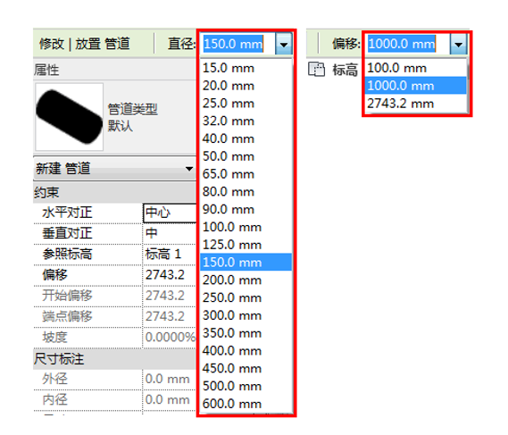This screenshot has width=508, height=435.
Task: Select 80.0 mm in diameter list
Action: tap(246, 192)
